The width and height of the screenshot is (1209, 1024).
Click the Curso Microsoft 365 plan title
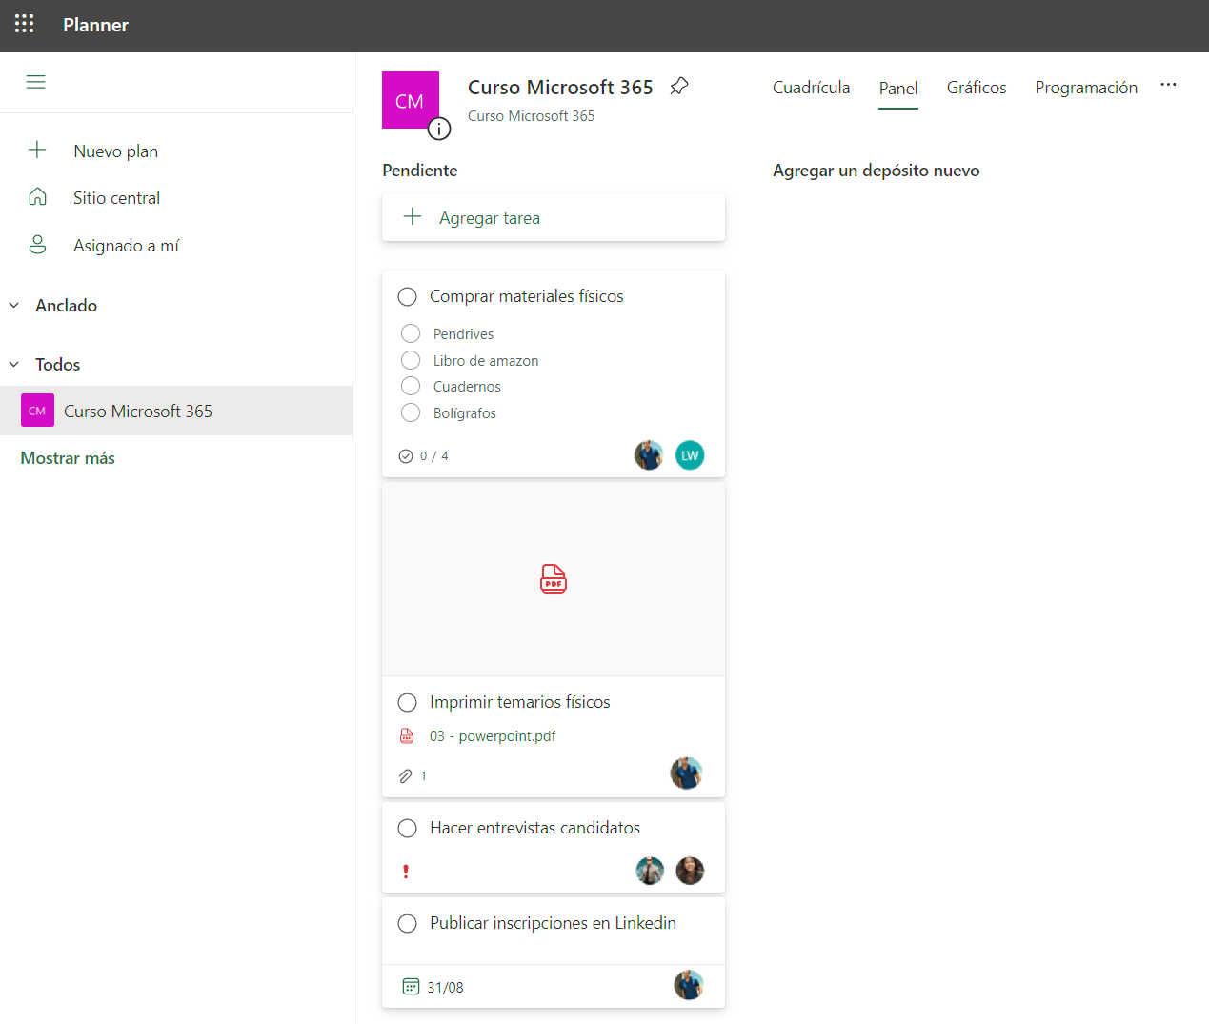[560, 88]
